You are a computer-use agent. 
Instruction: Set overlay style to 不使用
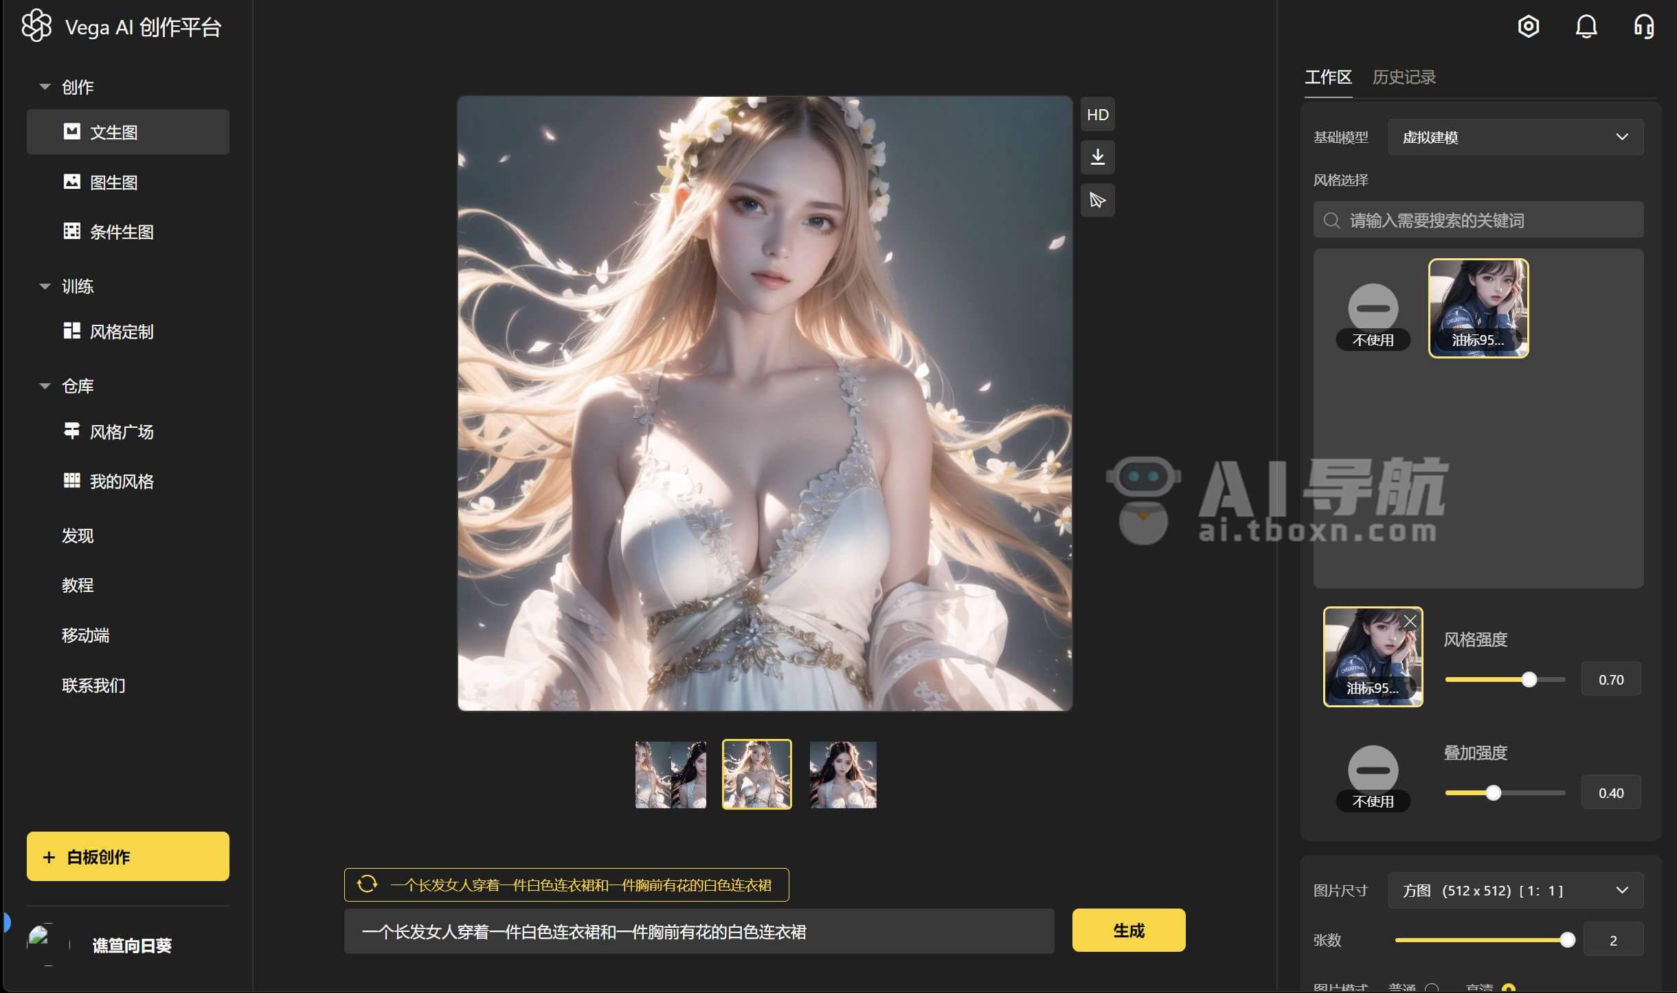point(1373,777)
